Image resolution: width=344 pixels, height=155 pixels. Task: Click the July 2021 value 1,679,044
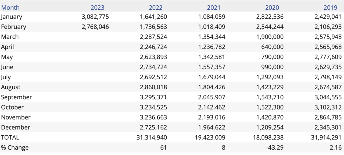(212, 77)
